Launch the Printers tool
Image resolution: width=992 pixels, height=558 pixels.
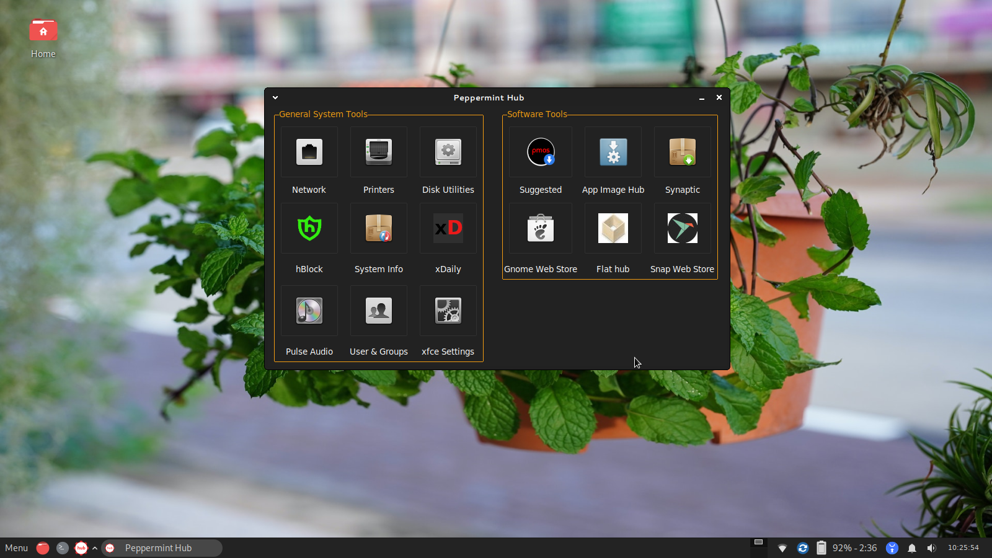click(379, 152)
